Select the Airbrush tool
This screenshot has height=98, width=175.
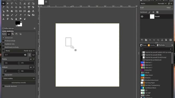(25, 15)
